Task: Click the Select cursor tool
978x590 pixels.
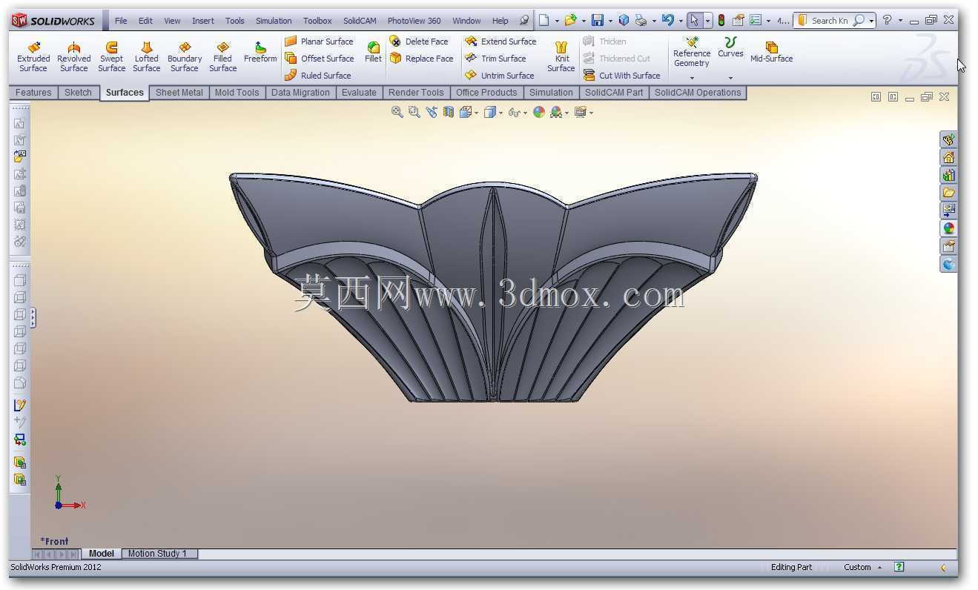Action: [x=694, y=21]
